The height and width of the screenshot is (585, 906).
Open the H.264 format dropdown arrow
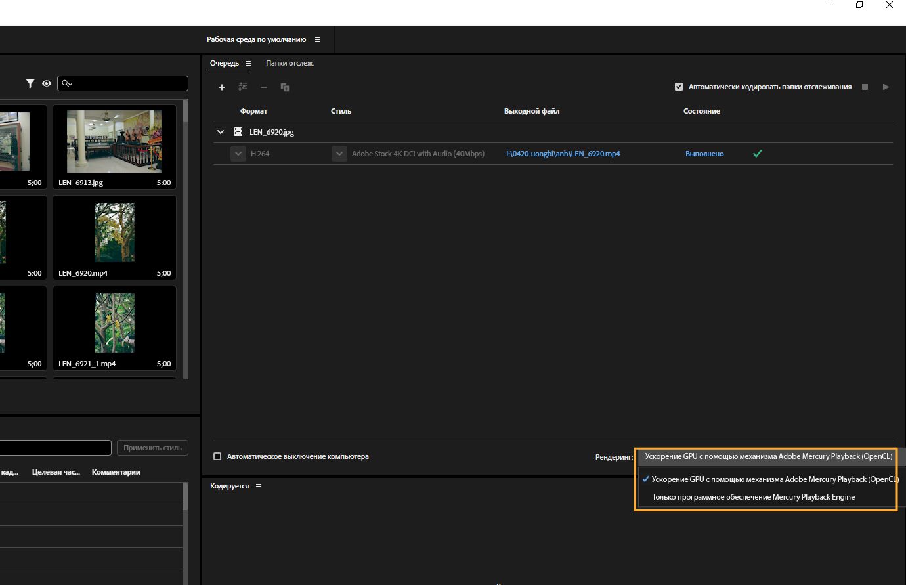(x=238, y=154)
